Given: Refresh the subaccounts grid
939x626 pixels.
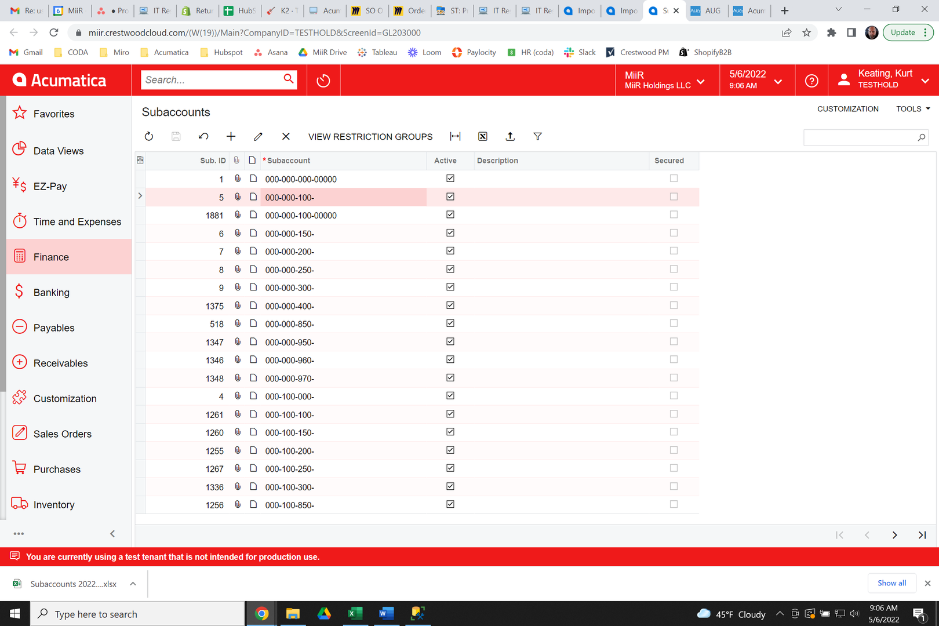Looking at the screenshot, I should coord(149,136).
